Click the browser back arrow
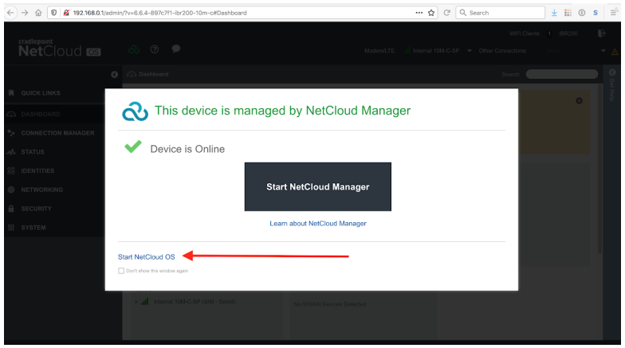 click(11, 13)
